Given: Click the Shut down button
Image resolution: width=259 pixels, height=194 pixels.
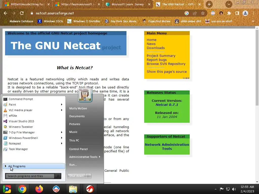Looking at the screenshot, I should pyautogui.click(x=76, y=176).
